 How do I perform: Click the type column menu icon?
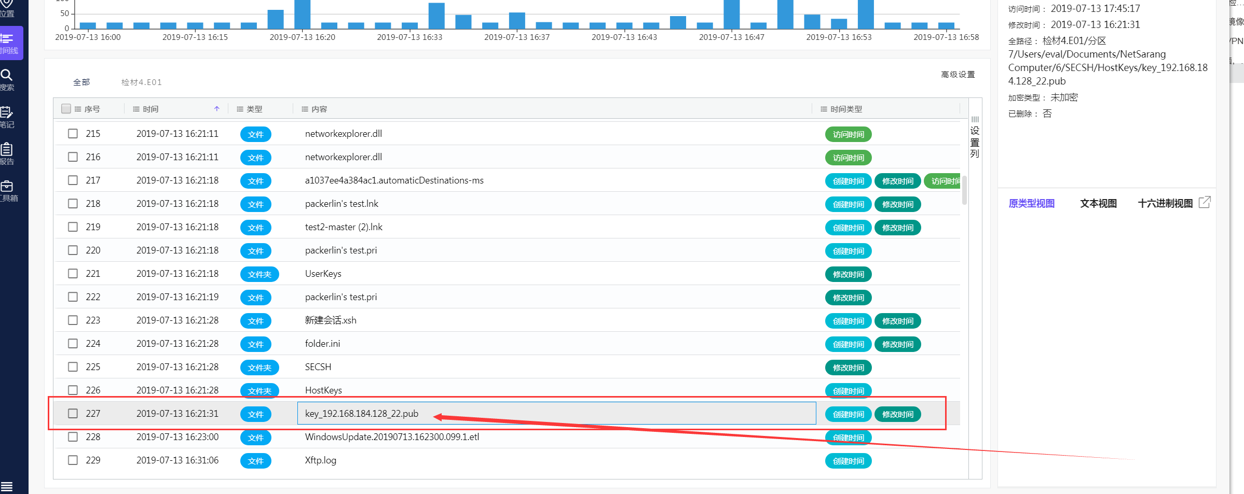240,109
